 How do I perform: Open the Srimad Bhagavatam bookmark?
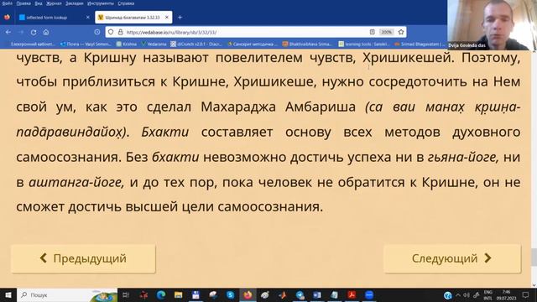pos(420,44)
